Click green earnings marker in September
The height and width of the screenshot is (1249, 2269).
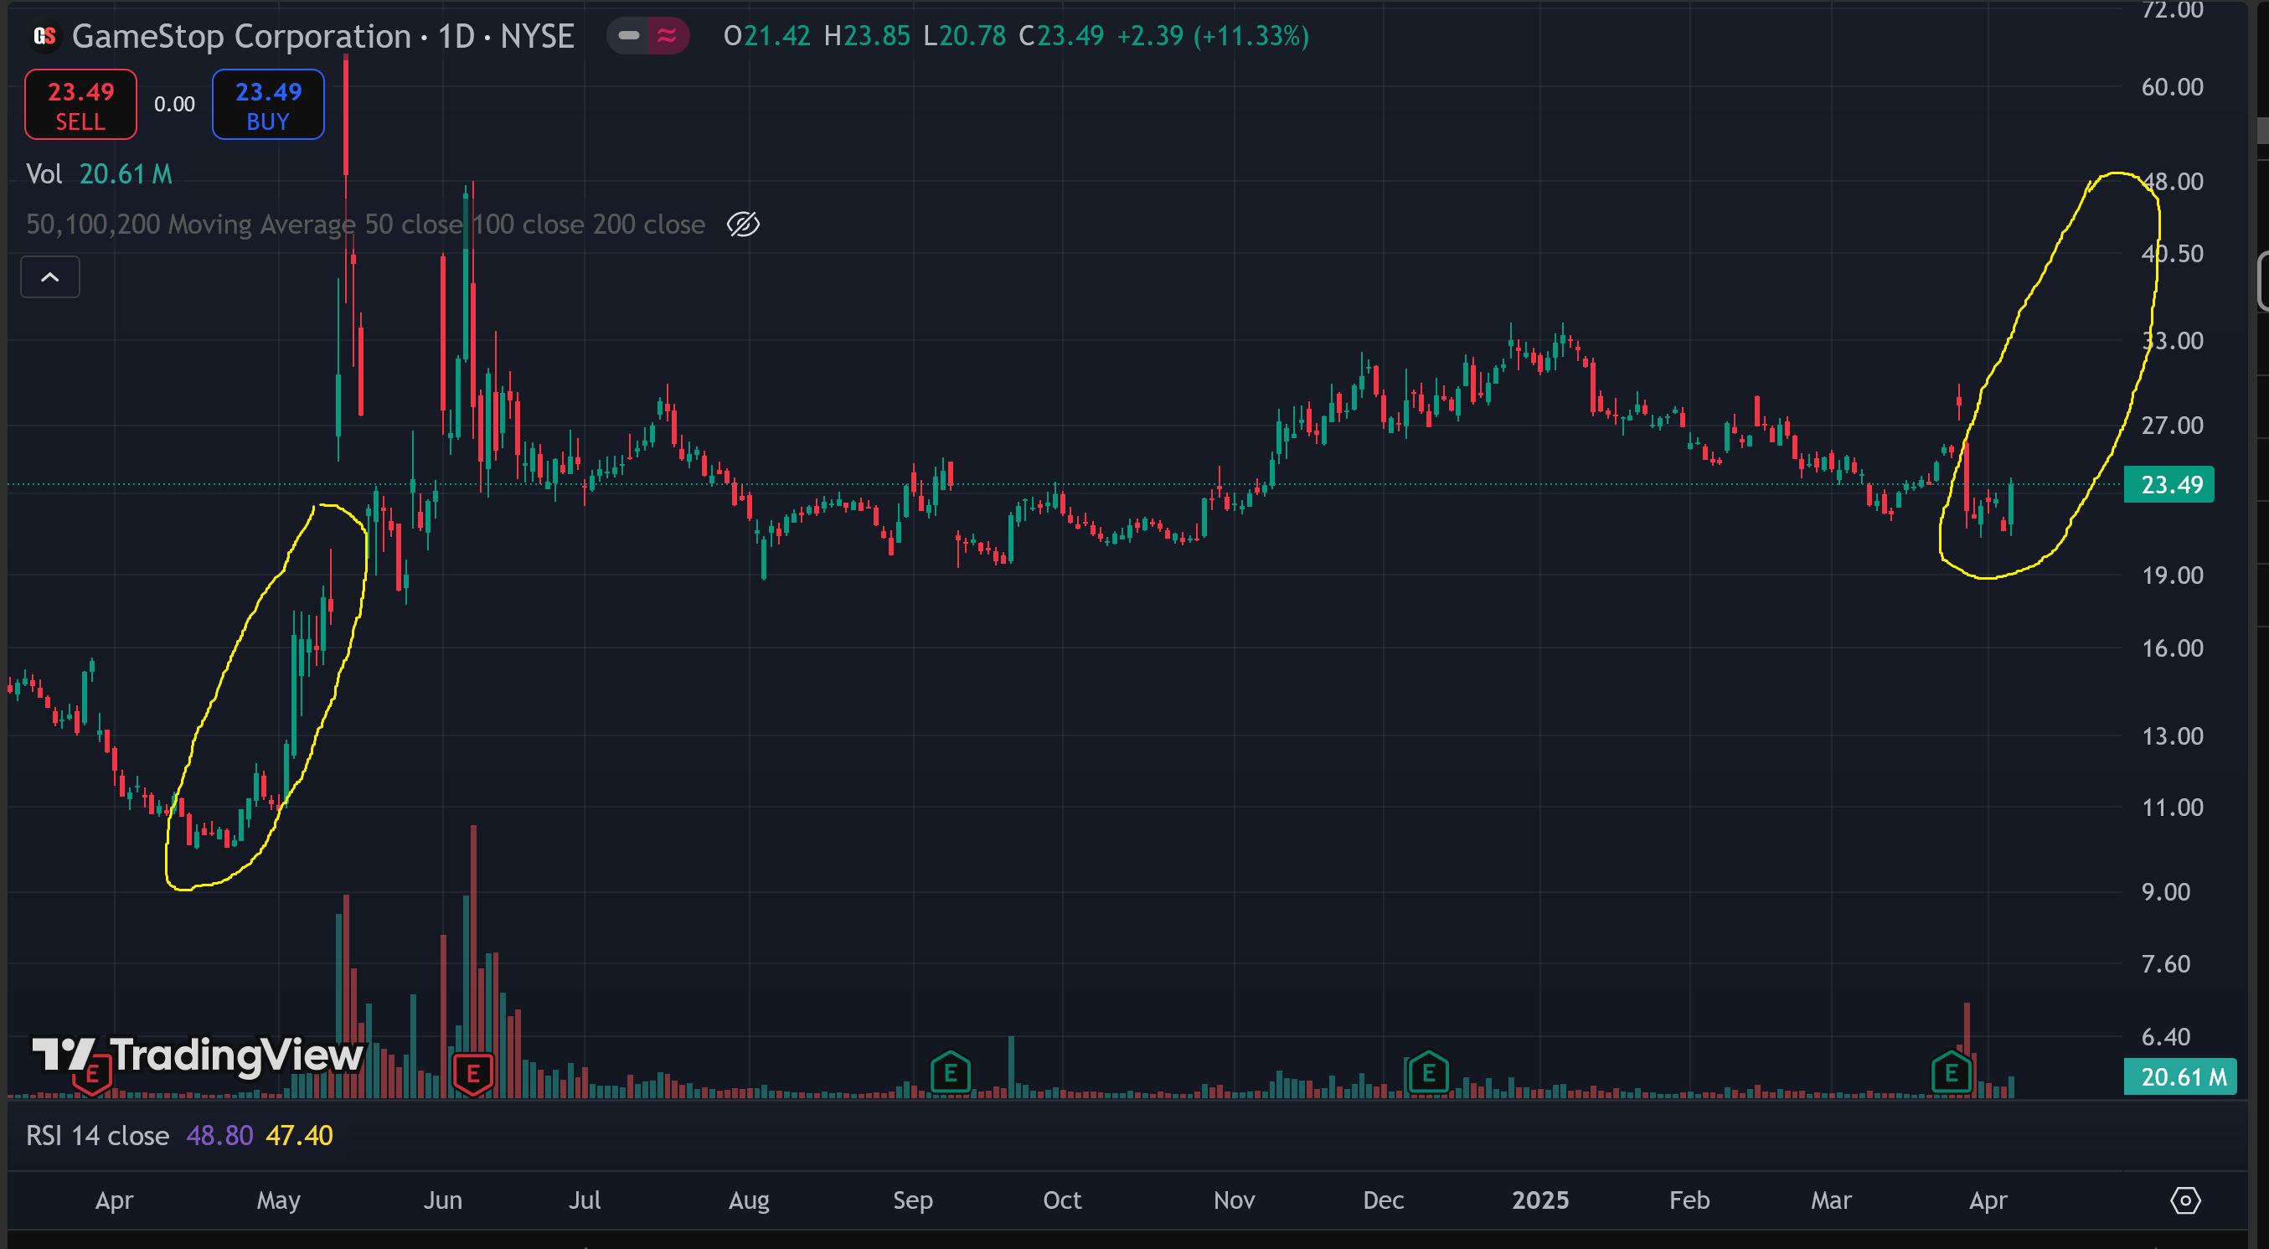point(950,1074)
